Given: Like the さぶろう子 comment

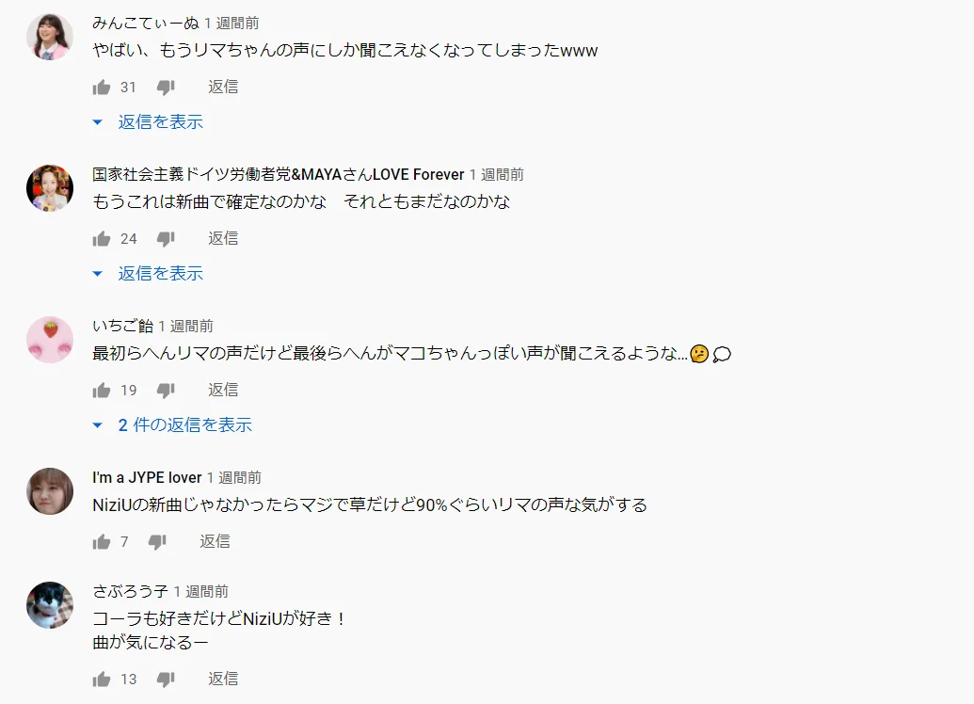Looking at the screenshot, I should click(102, 680).
